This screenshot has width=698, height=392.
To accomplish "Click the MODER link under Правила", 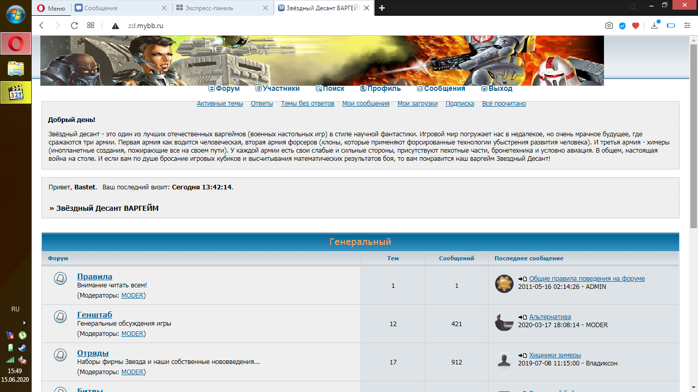I will [132, 296].
